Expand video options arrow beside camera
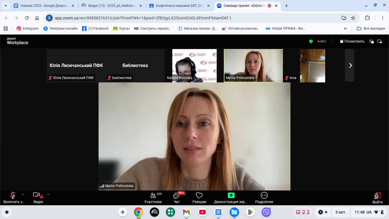The width and height of the screenshot is (389, 219). click(48, 194)
